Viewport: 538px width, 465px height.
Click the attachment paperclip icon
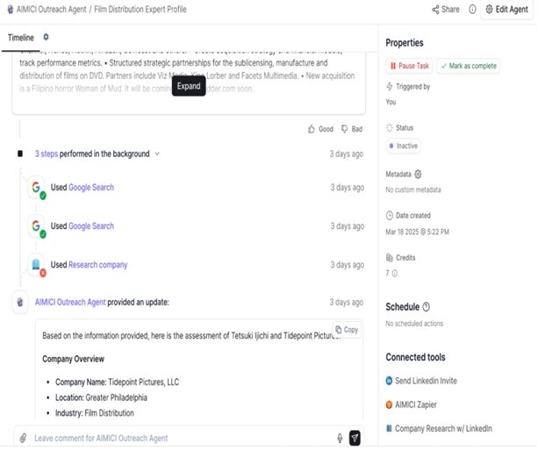23,438
